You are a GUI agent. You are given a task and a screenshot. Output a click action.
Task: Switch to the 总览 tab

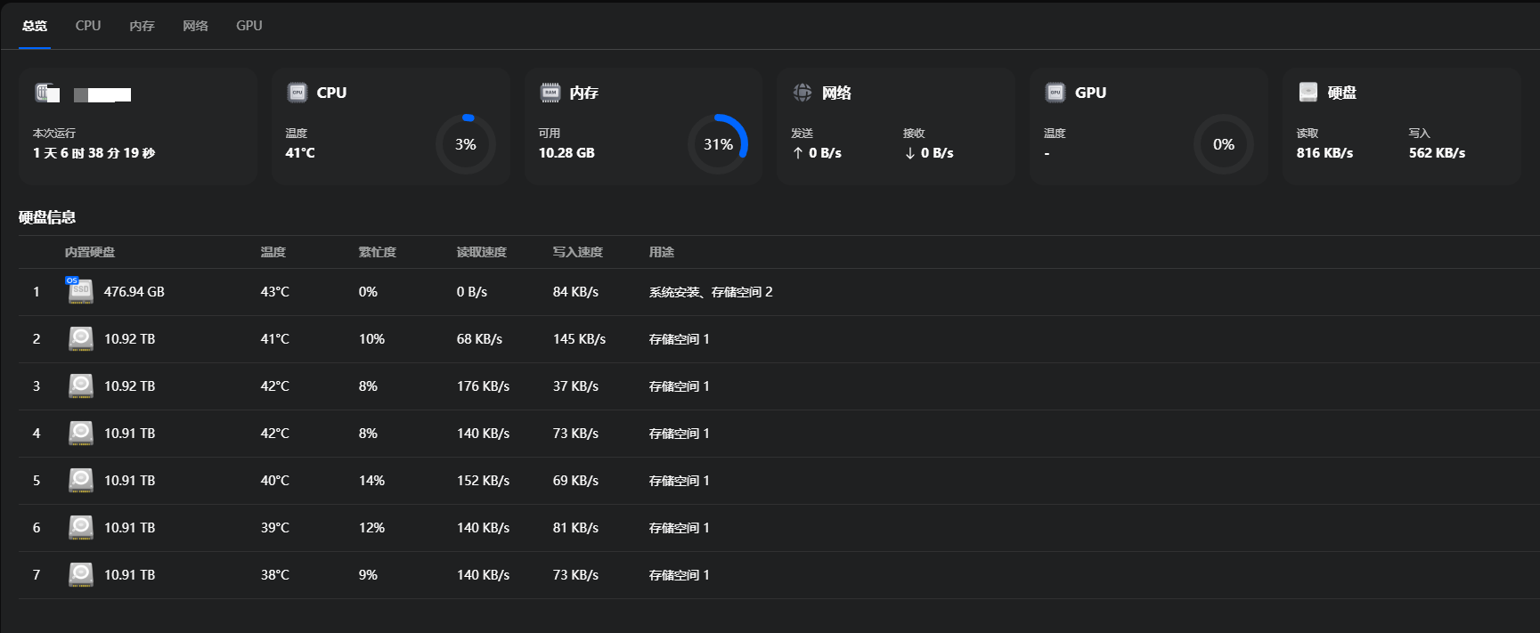coord(35,26)
